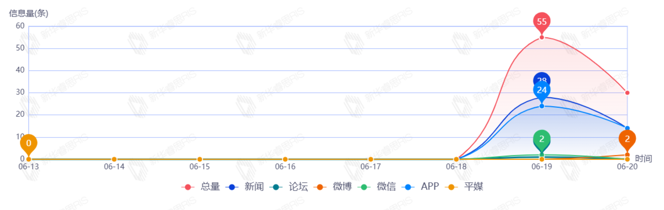Click the red pin marker labeled 55
The height and width of the screenshot is (210, 664).
point(542,21)
